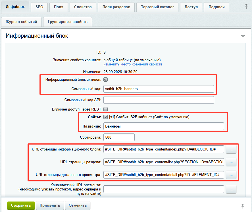Focus the URL страницы информационного блока field

point(164,149)
